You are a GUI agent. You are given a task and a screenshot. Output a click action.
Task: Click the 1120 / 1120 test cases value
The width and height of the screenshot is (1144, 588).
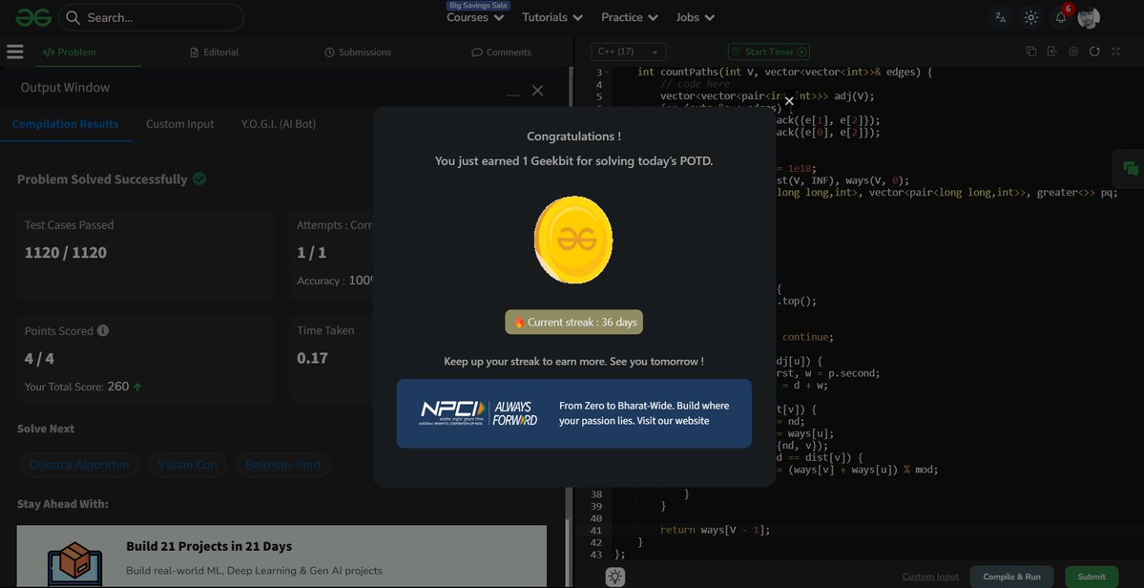[x=66, y=253]
